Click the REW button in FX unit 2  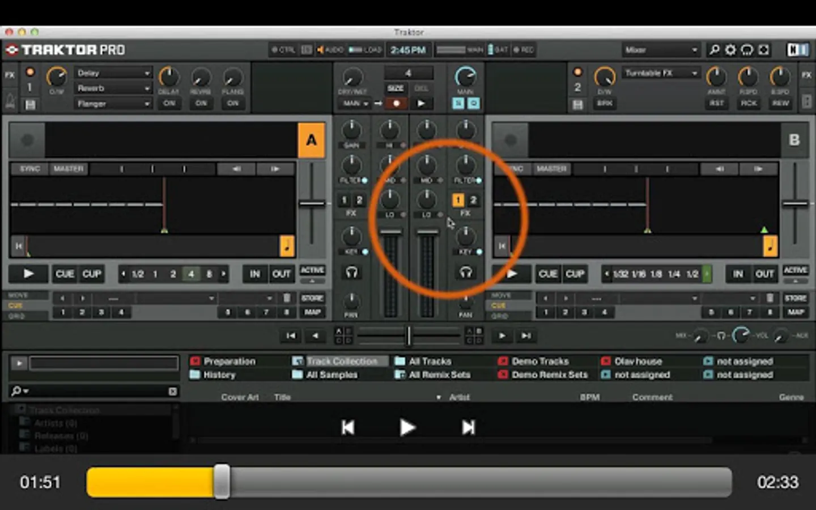click(780, 103)
